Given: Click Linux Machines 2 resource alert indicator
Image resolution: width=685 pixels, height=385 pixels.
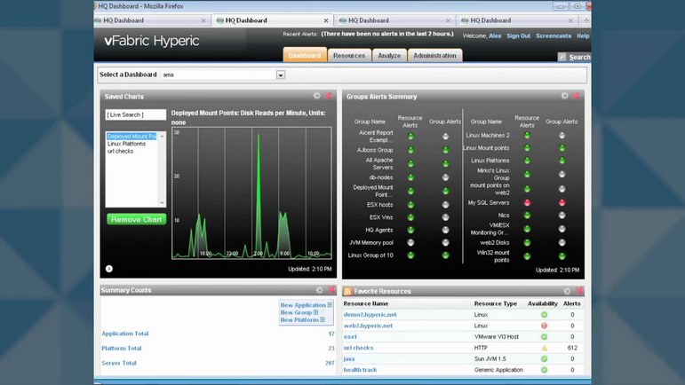Looking at the screenshot, I should (x=527, y=135).
